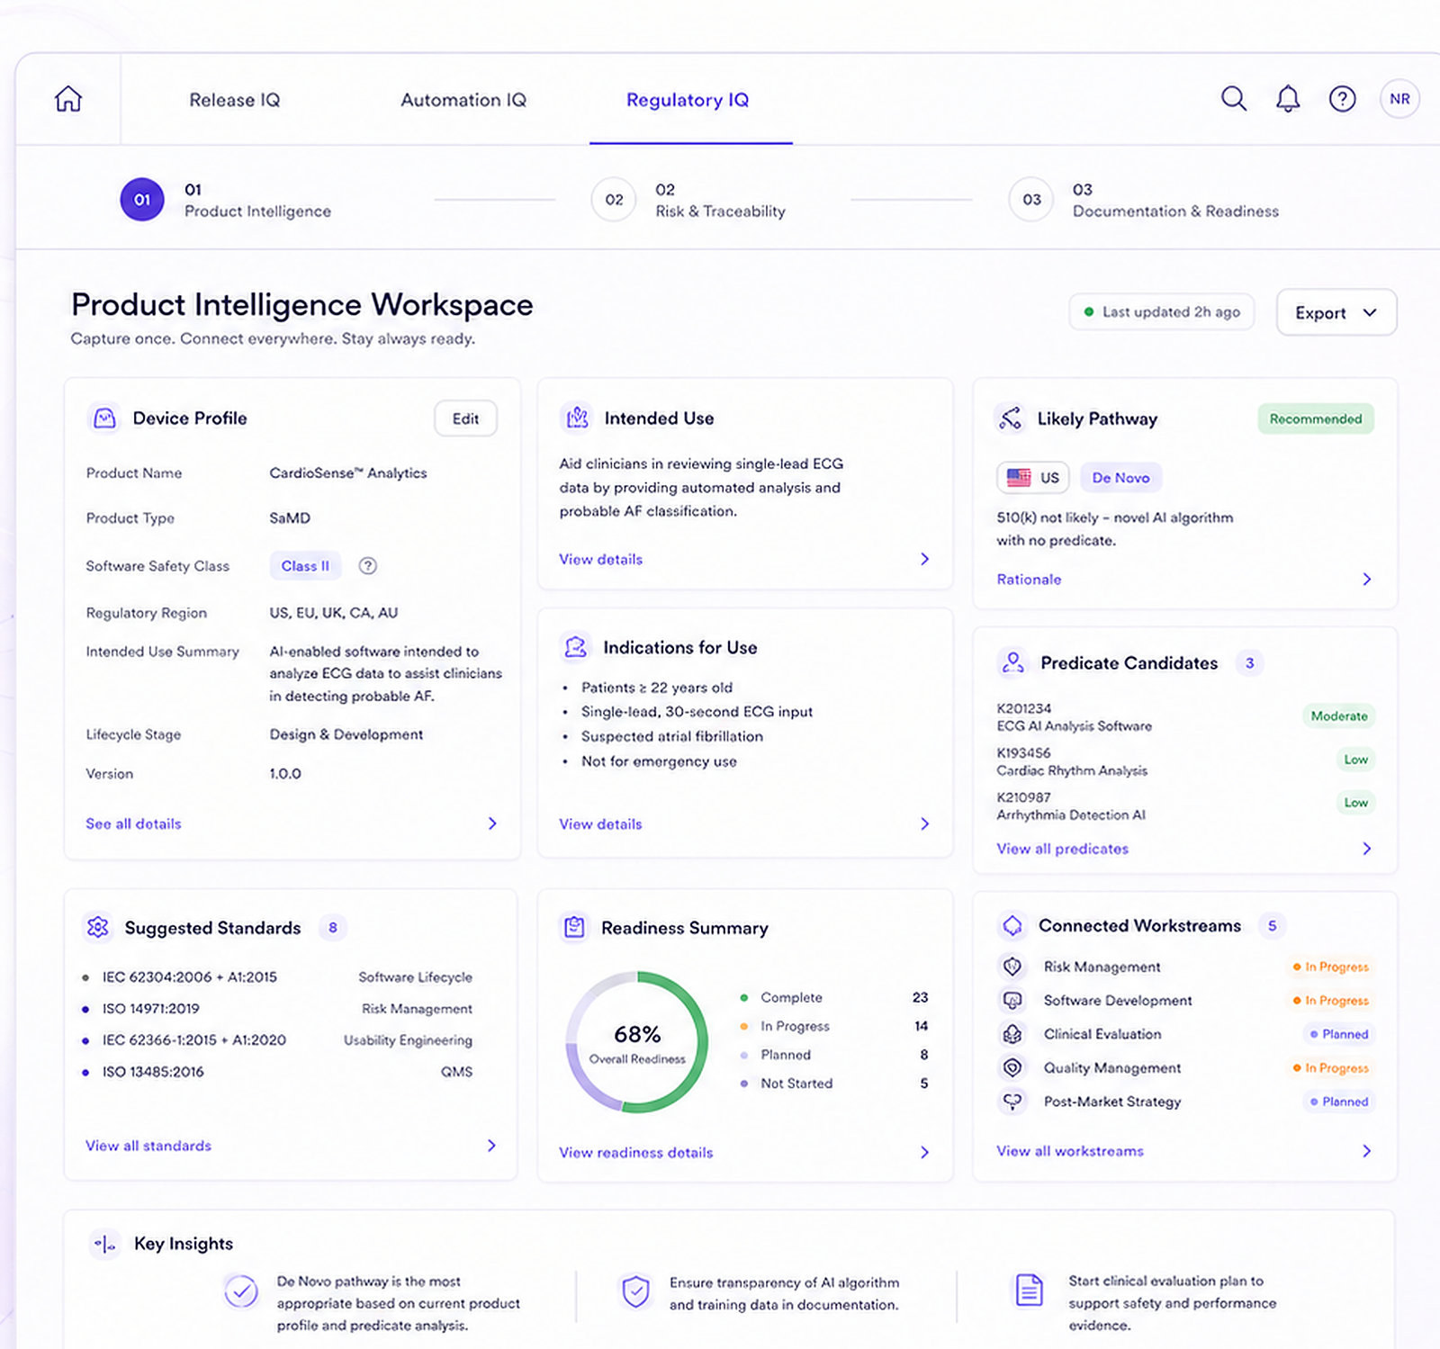Open the View readiness details link

coord(636,1153)
